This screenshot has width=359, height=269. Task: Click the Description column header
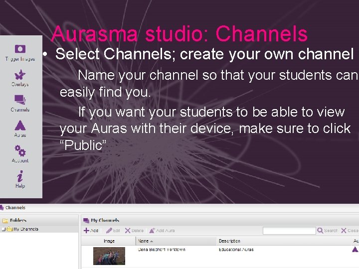283,241
